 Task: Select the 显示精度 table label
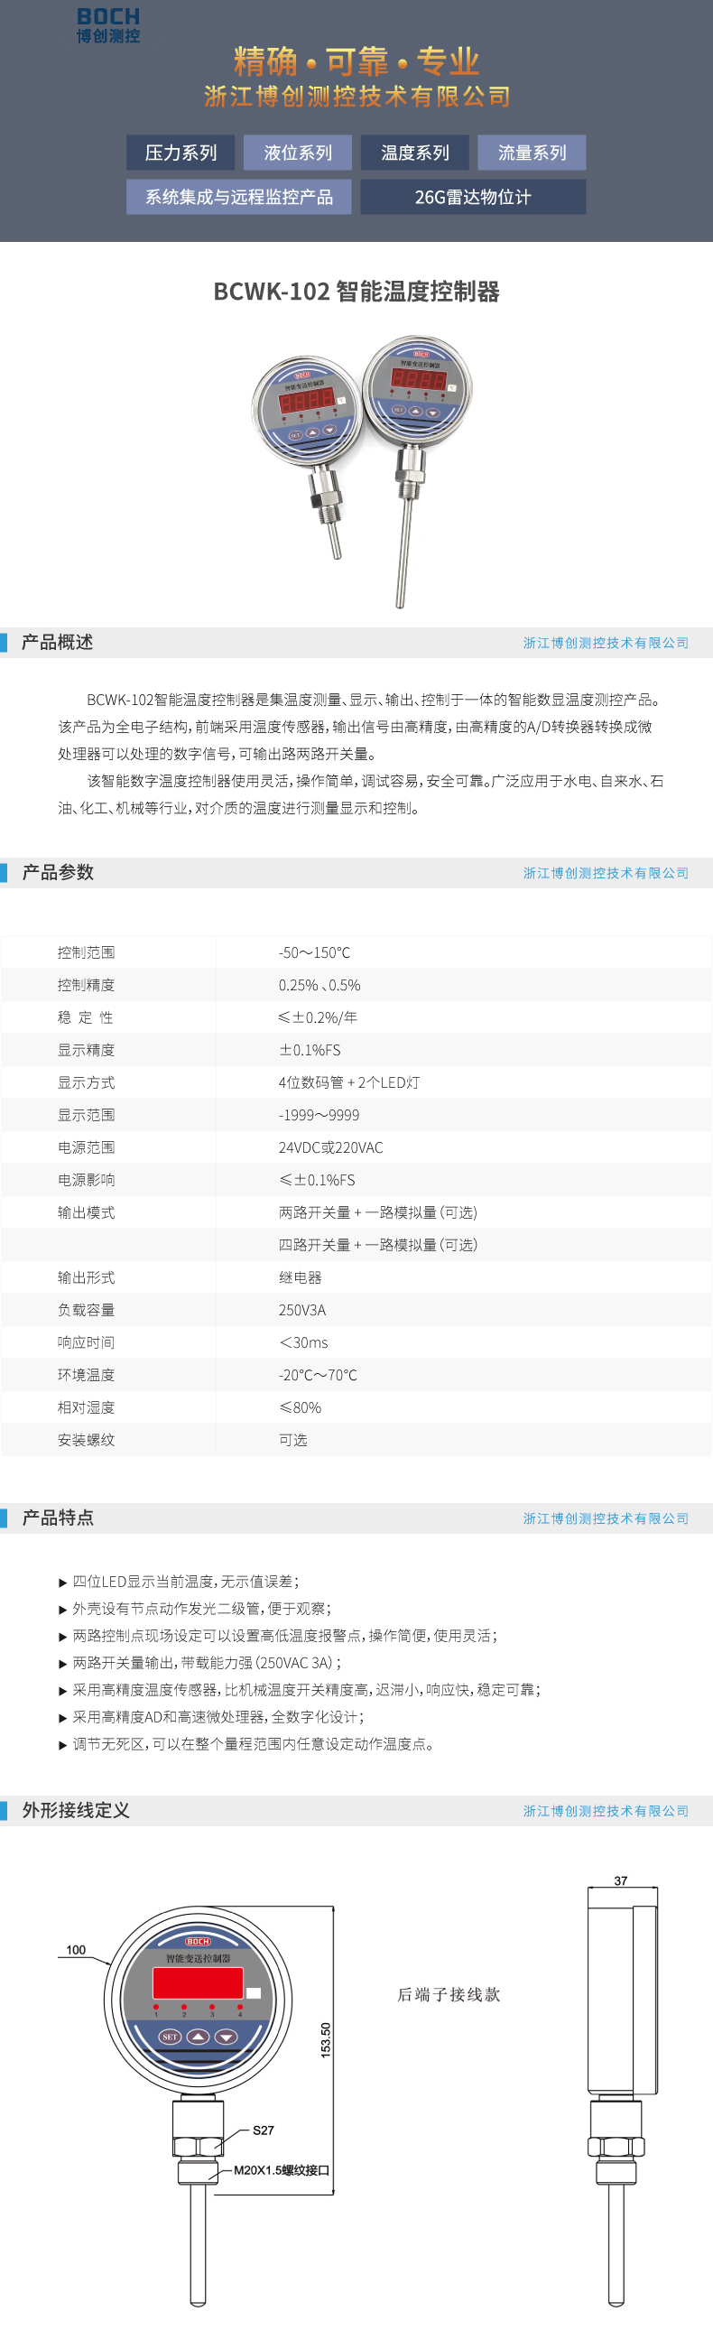(86, 1050)
